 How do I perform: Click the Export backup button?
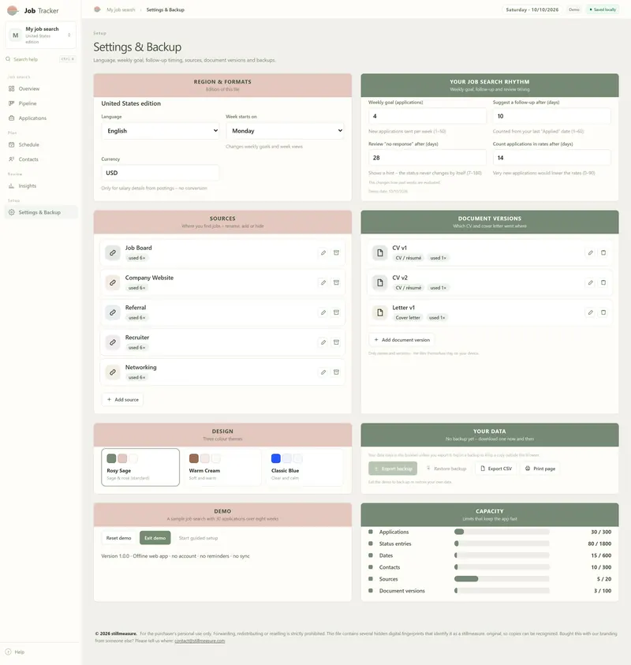pos(393,469)
